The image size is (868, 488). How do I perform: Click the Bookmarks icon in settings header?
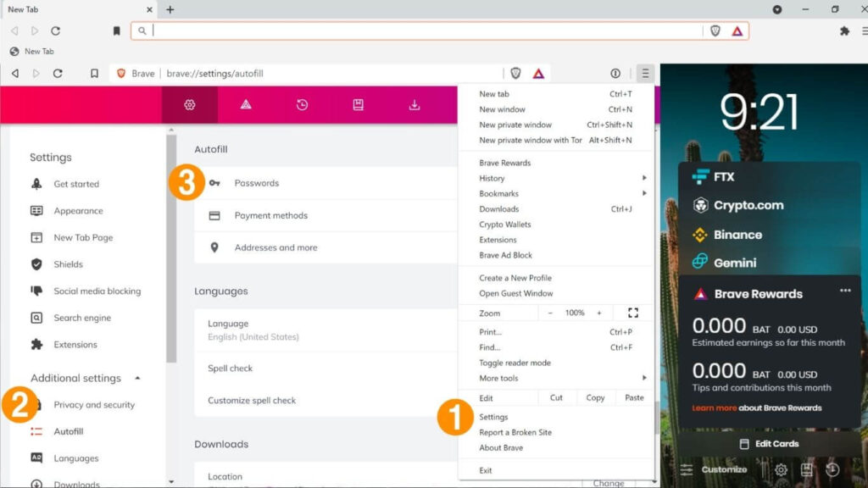[359, 105]
